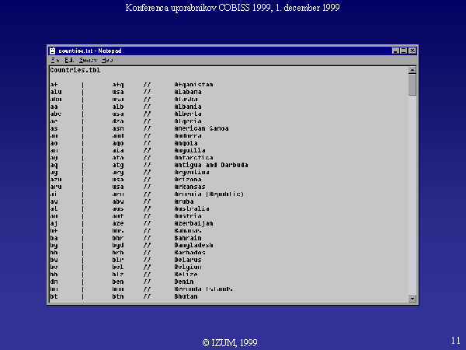The width and height of the screenshot is (466, 350).
Task: Place cursor on Antigua and Barbuda line
Action: [x=210, y=165]
